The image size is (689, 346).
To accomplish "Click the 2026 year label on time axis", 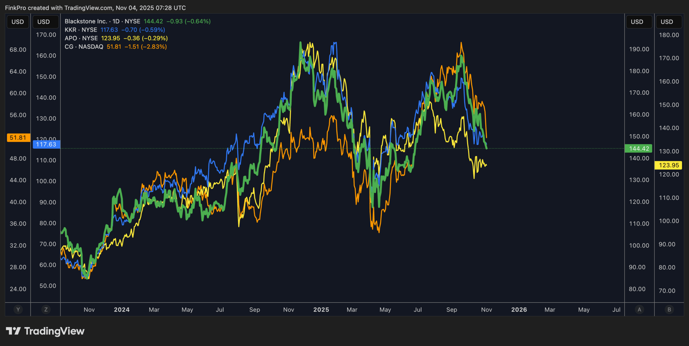I will tap(519, 310).
